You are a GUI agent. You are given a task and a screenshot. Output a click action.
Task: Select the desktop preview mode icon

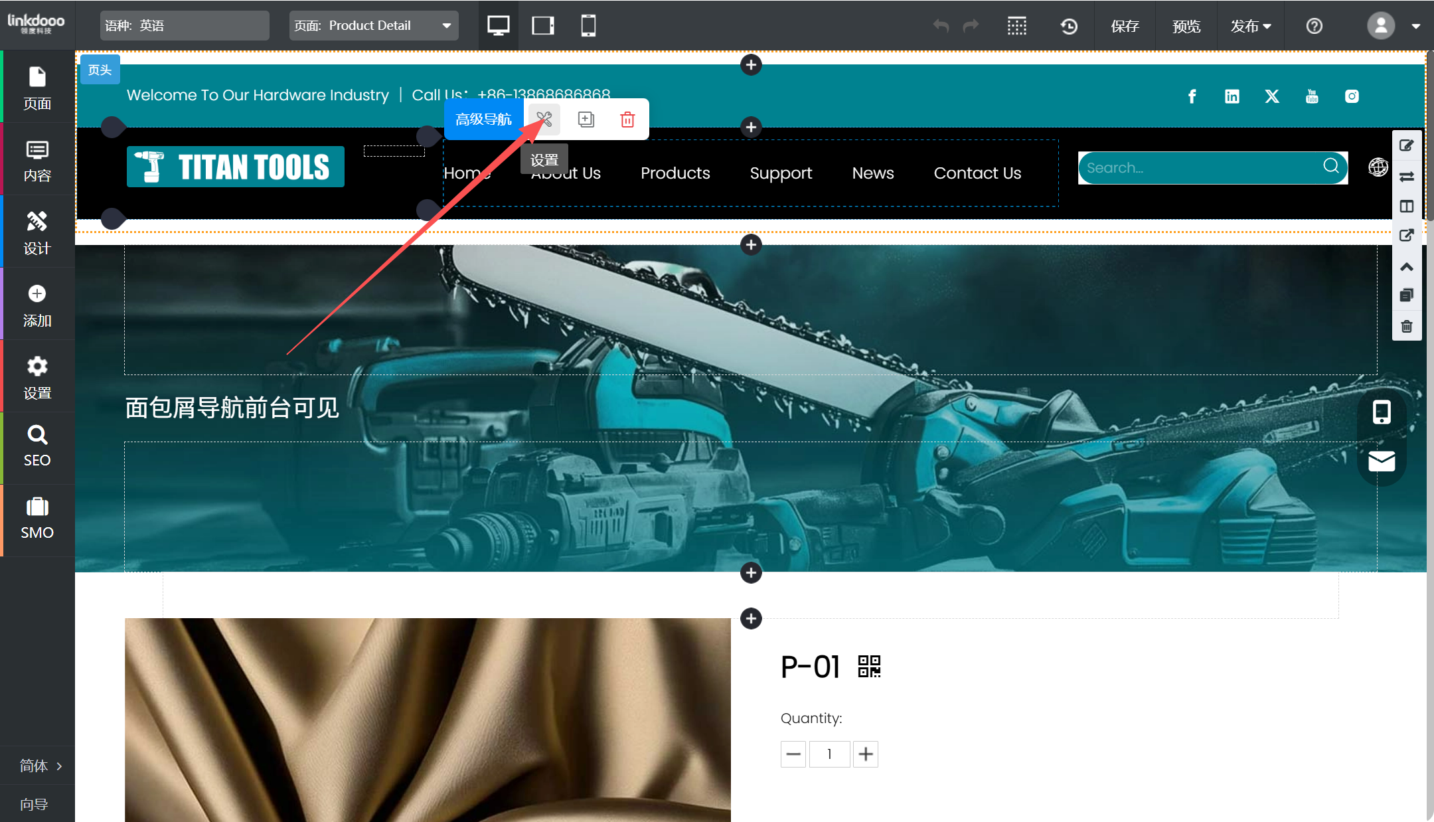click(498, 26)
